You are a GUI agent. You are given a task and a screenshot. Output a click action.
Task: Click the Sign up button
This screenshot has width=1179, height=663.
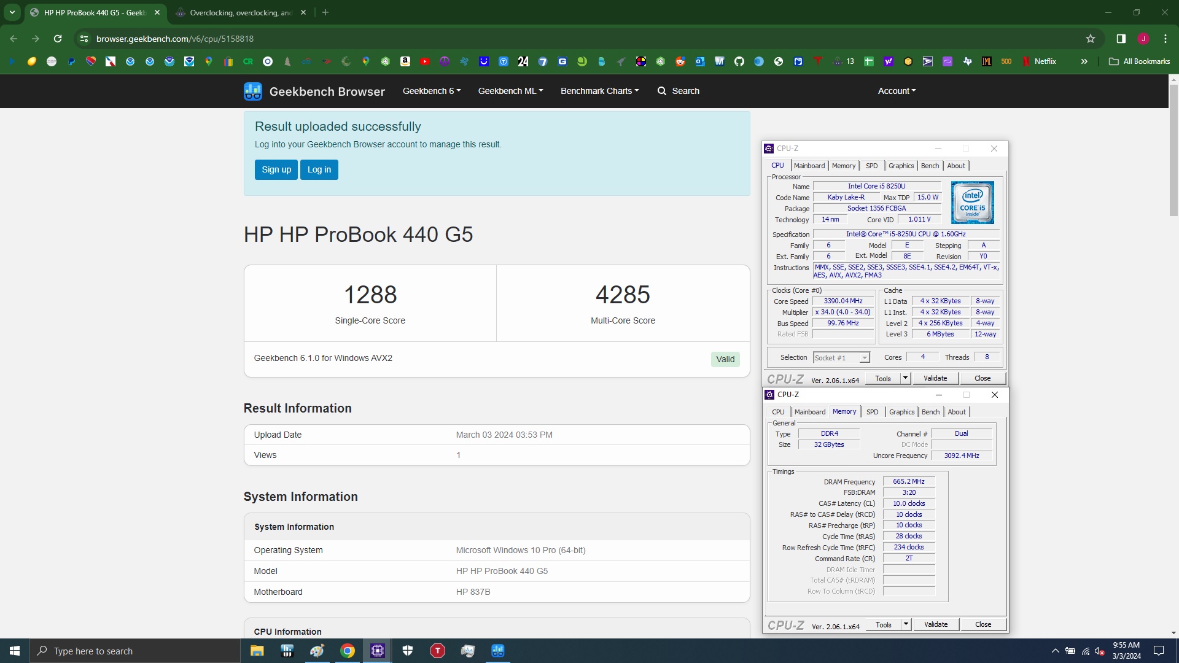[x=276, y=170]
